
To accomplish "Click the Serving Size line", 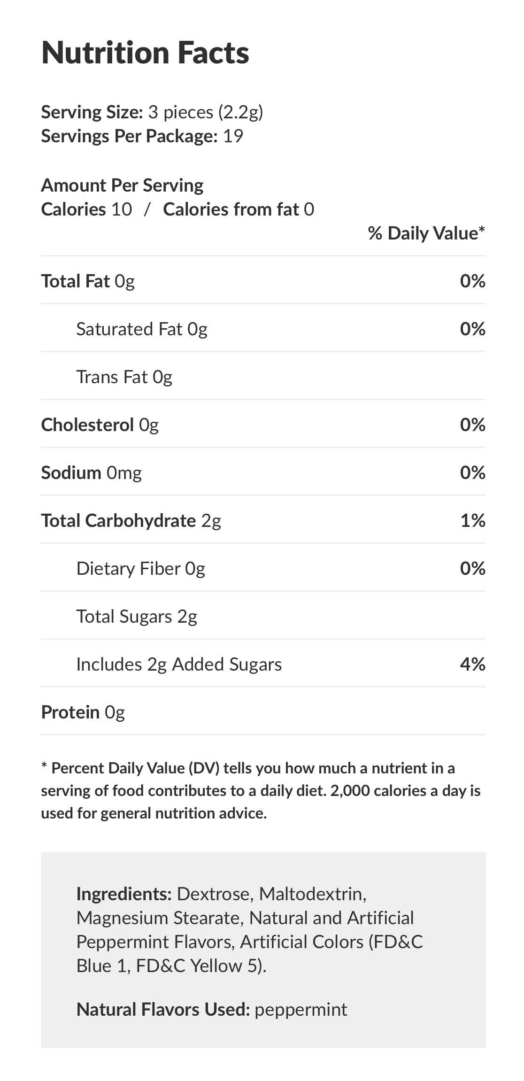I will (152, 112).
